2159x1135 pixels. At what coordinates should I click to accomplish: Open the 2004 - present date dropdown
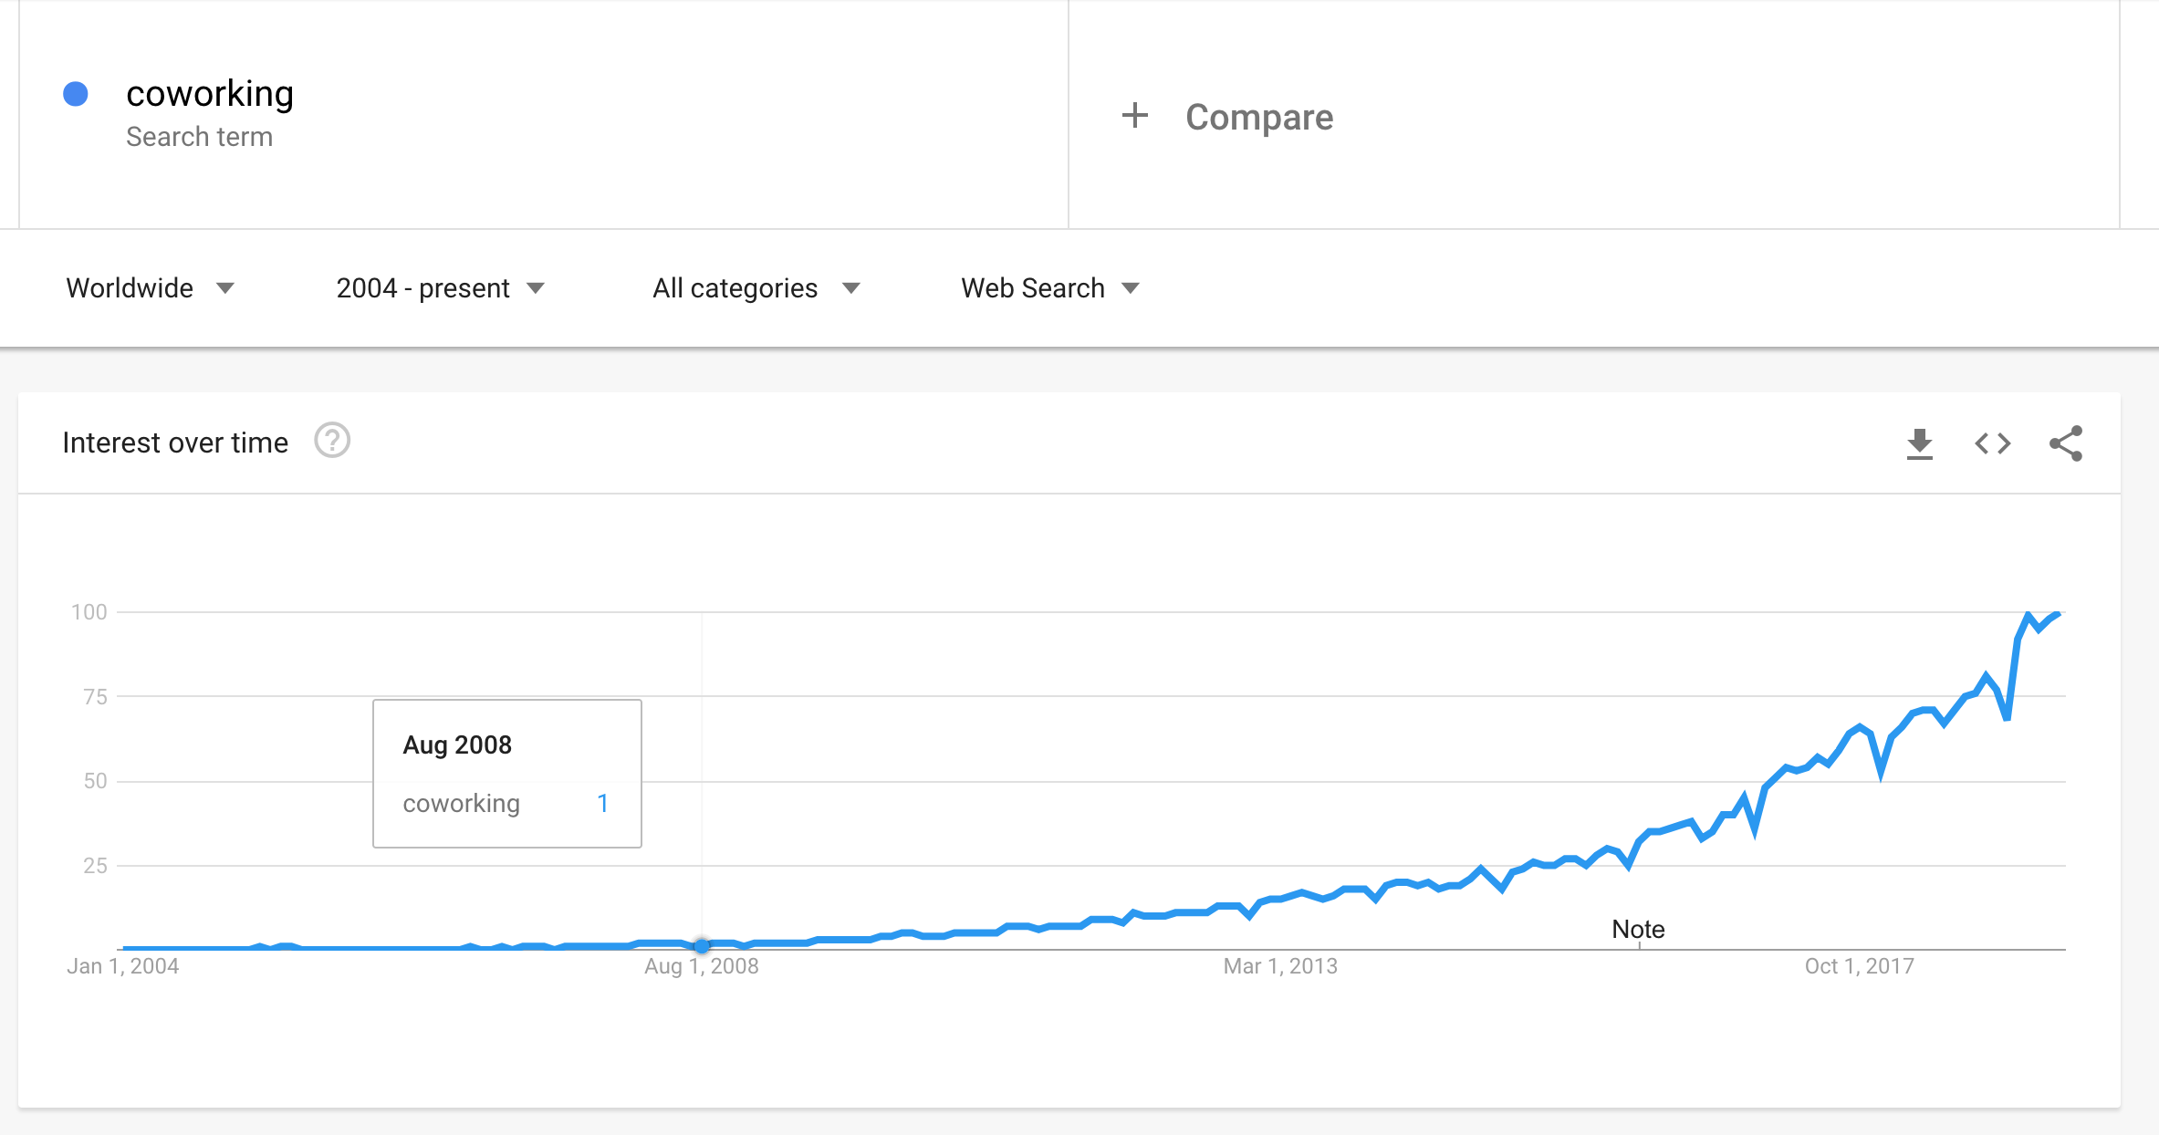pos(441,288)
